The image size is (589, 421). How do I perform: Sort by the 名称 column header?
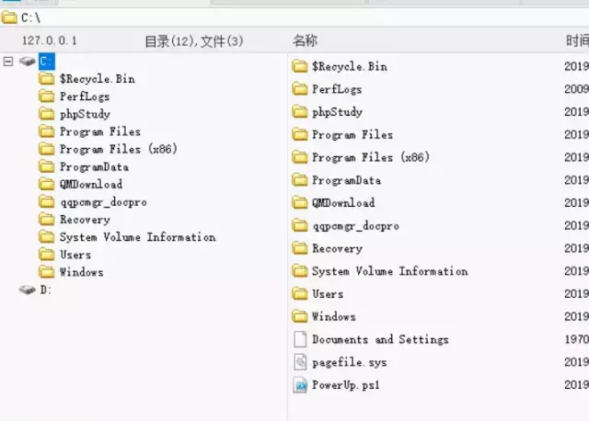(x=305, y=40)
